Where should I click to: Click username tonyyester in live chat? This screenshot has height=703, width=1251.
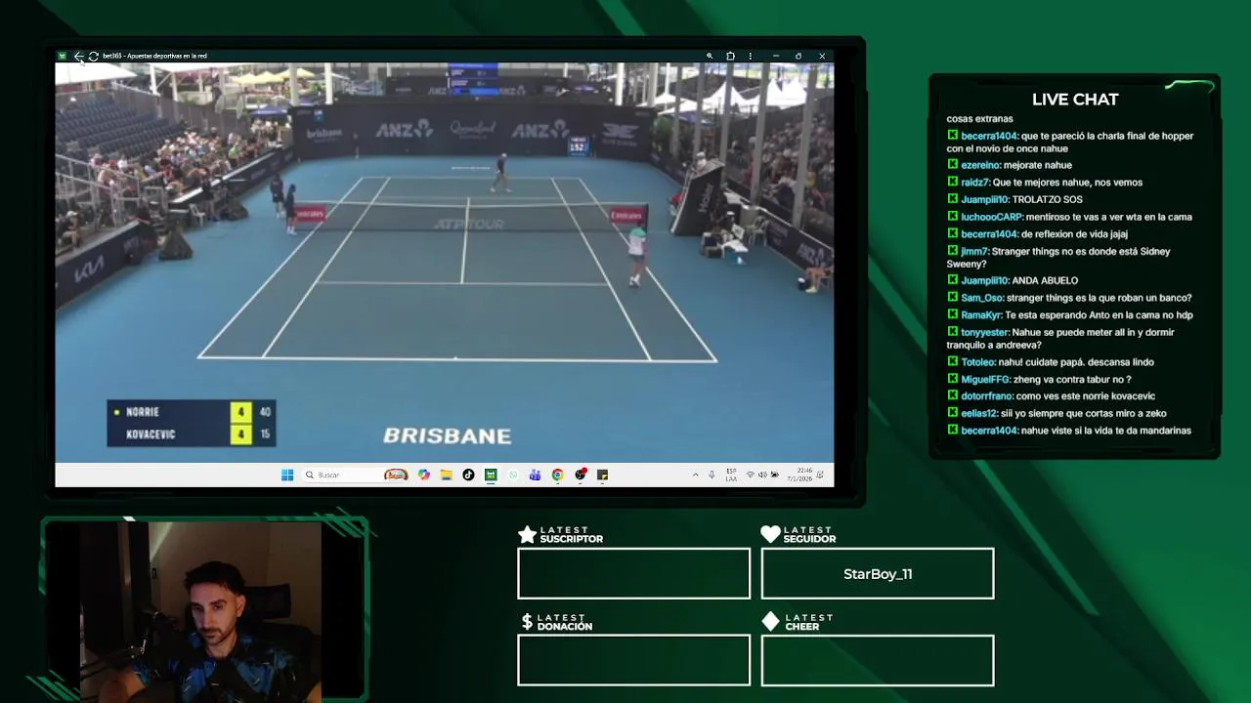pos(984,333)
